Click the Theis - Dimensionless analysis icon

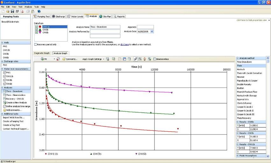pyautogui.click(x=5, y=95)
